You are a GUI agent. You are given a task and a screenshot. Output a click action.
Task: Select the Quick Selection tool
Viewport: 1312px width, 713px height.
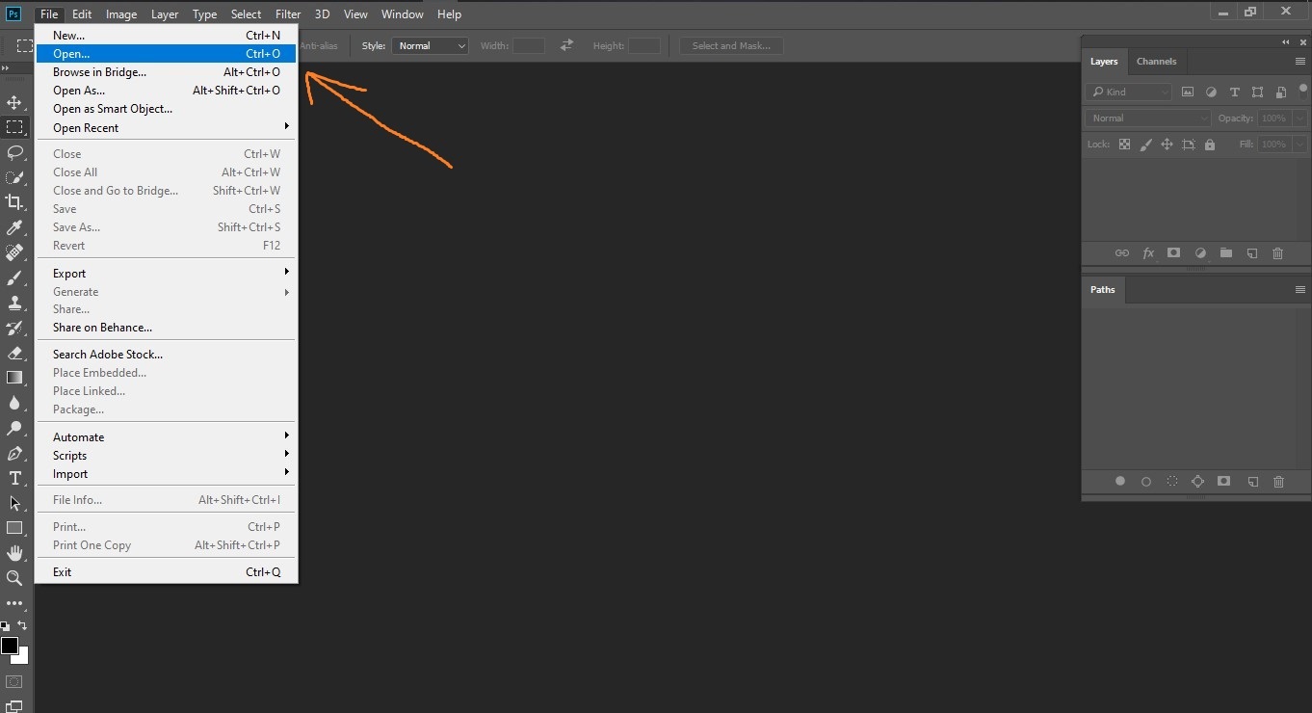coord(14,177)
